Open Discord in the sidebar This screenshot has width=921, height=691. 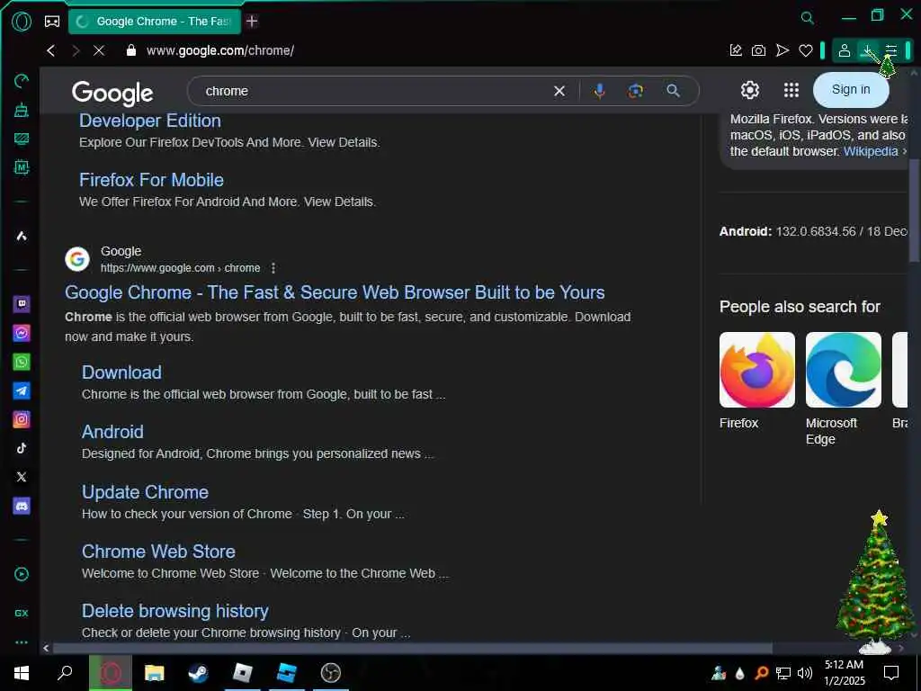[x=22, y=506]
